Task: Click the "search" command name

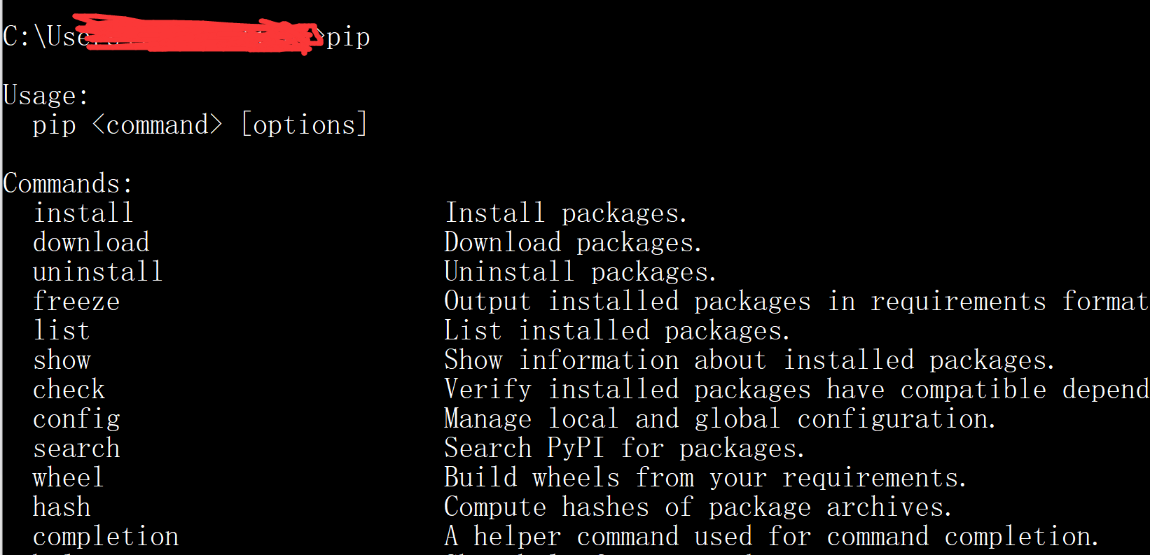Action: pos(76,448)
